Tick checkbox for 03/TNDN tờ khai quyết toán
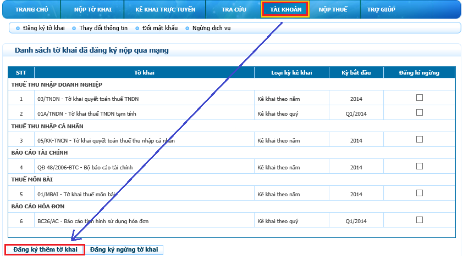Viewport: 463px width, 256px height. 420,98
